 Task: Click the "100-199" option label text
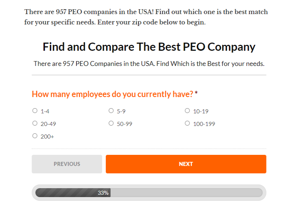(x=204, y=124)
